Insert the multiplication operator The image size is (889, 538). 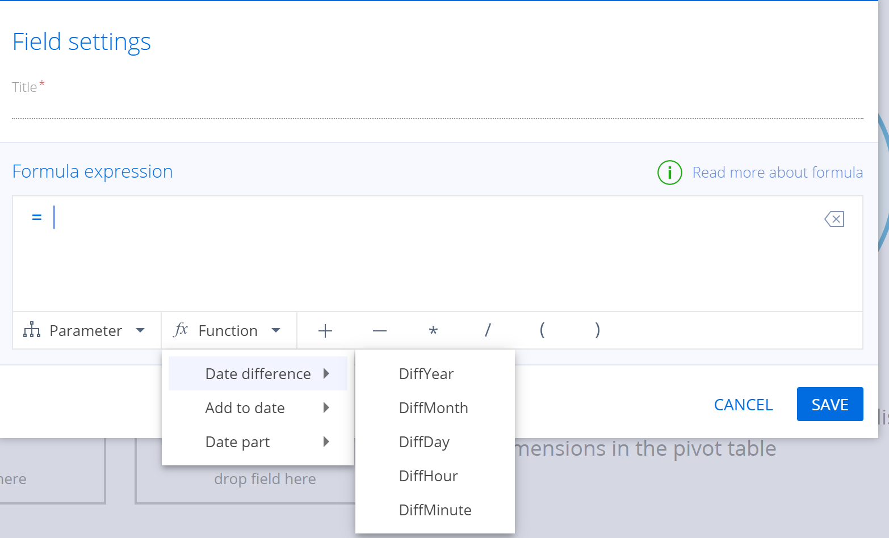pos(433,330)
